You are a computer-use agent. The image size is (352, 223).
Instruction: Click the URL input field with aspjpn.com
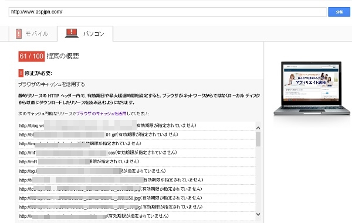pyautogui.click(x=168, y=12)
